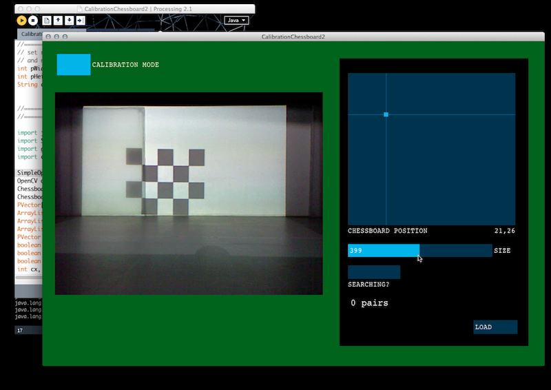551x390 pixels.
Task: Save the sketch with the down-arrow icon
Action: pos(70,21)
